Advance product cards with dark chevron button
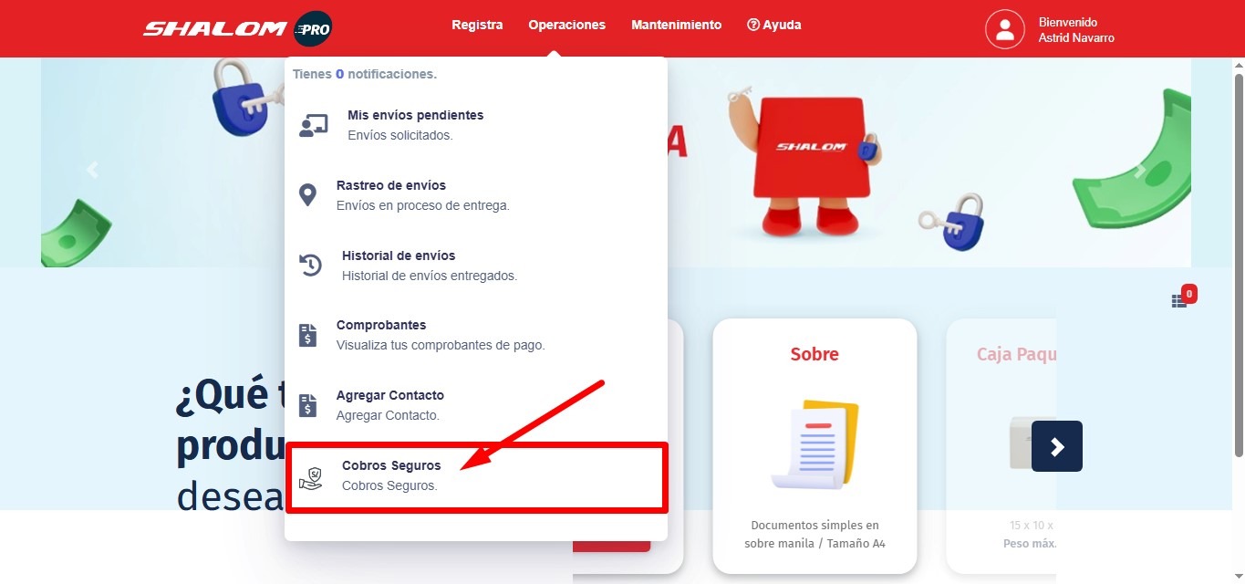This screenshot has width=1245, height=584. (x=1057, y=446)
